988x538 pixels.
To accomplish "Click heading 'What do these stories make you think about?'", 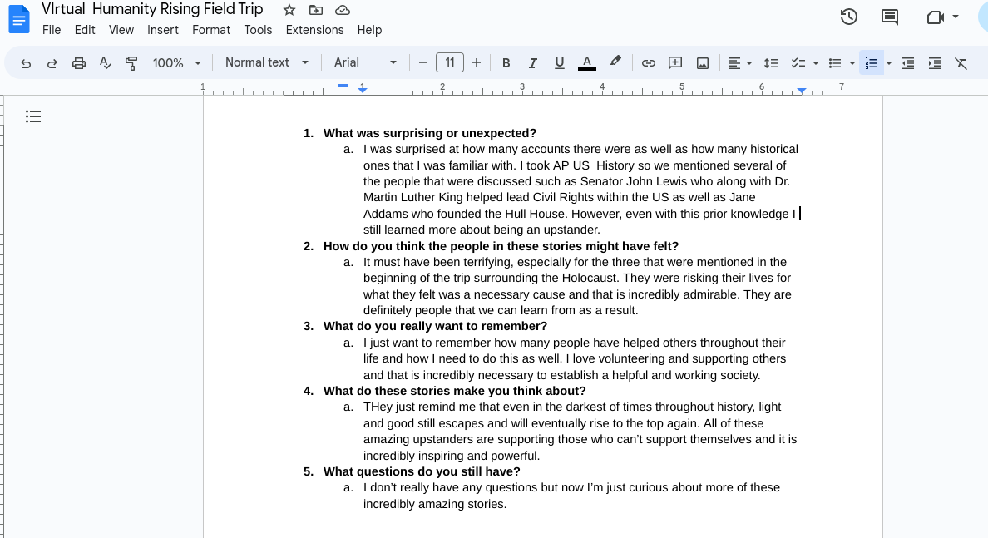I will pyautogui.click(x=454, y=391).
